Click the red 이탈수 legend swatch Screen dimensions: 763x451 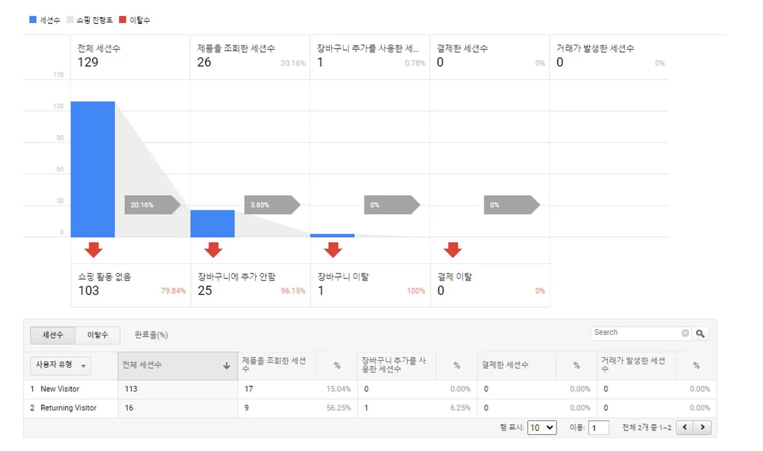click(x=122, y=20)
